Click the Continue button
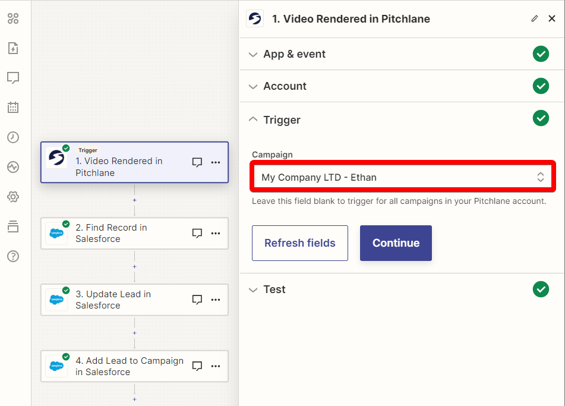 396,243
